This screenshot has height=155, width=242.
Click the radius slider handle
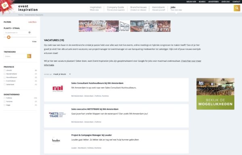[9, 37]
